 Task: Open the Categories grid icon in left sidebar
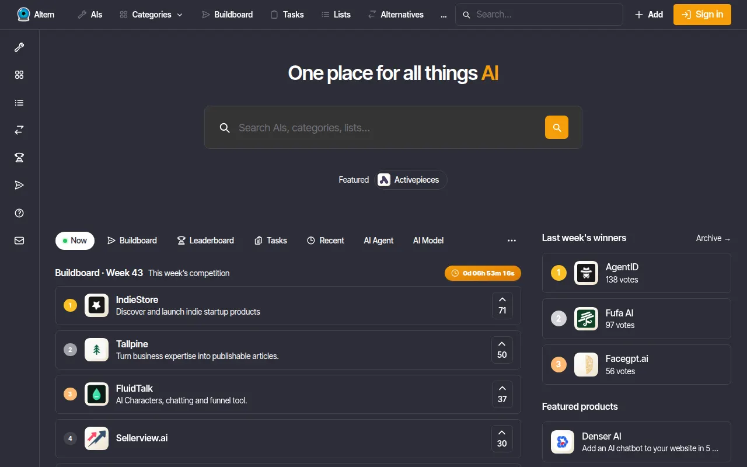(x=19, y=75)
